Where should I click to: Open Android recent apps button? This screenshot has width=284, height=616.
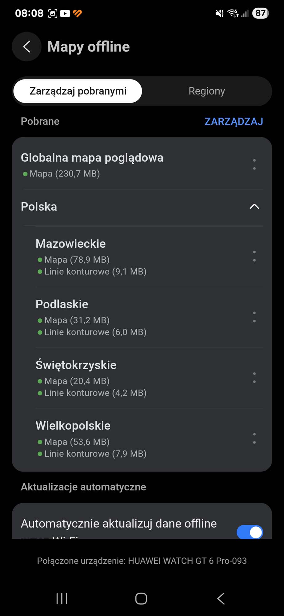[x=62, y=598]
